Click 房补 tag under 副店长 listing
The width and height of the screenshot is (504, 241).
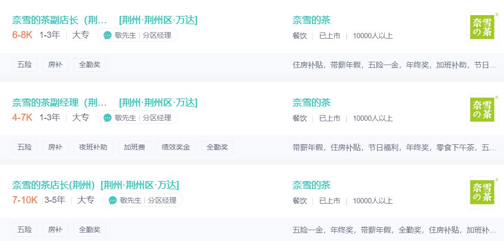pyautogui.click(x=55, y=65)
